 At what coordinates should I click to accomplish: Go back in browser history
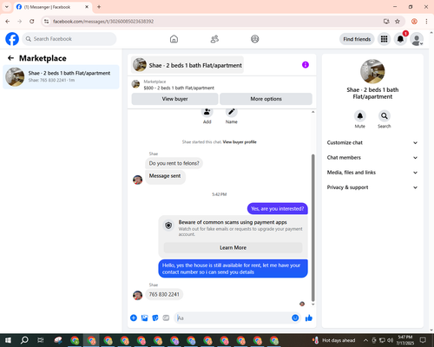[x=8, y=22]
